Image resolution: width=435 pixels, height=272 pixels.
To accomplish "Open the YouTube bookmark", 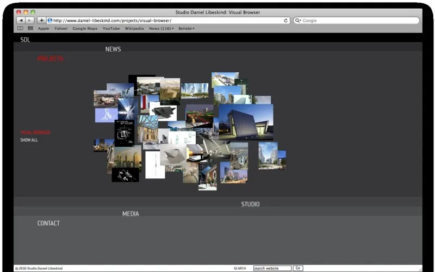I will 111,28.
